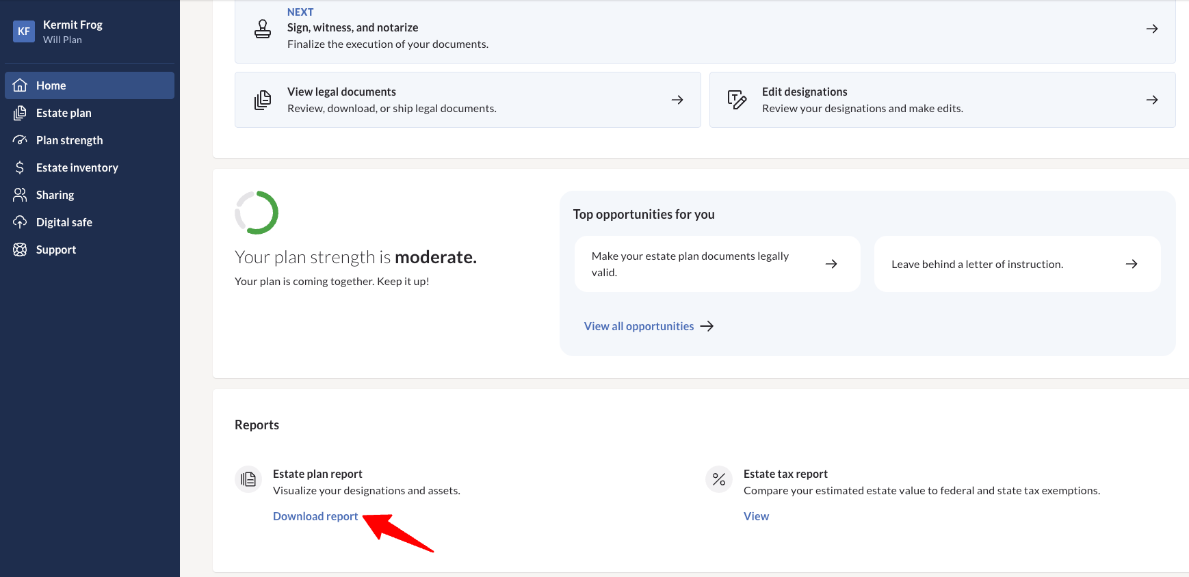The width and height of the screenshot is (1189, 577).
Task: Click the edit icon beside Edit designations
Action: tap(737, 100)
